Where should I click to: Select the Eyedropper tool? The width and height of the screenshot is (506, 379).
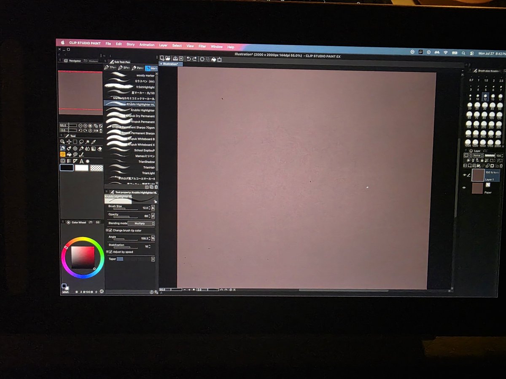pos(93,142)
